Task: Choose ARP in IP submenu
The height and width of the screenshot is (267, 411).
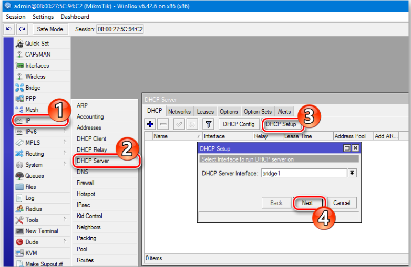Action: [x=105, y=105]
